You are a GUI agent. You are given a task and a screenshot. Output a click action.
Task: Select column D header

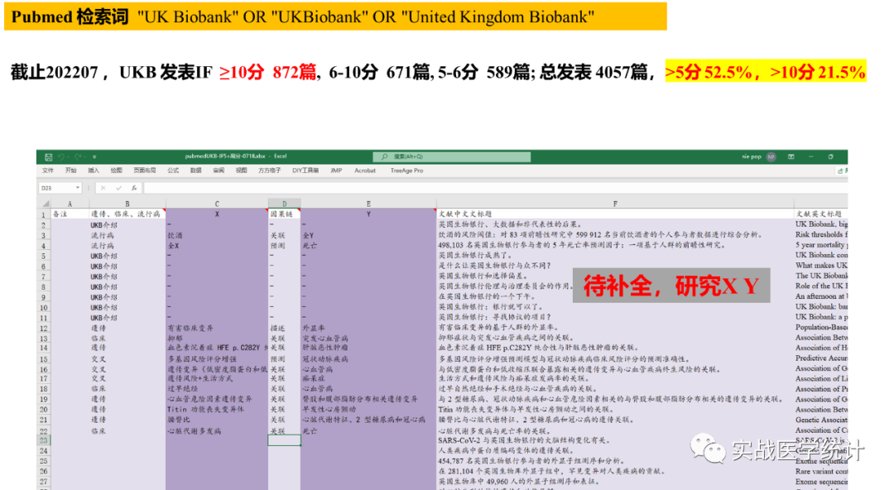point(284,204)
